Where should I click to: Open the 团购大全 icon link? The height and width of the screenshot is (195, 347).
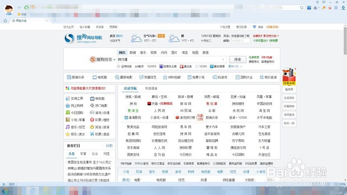click(x=244, y=77)
